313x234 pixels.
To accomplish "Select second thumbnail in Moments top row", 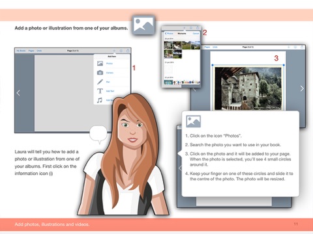I will tap(177, 45).
